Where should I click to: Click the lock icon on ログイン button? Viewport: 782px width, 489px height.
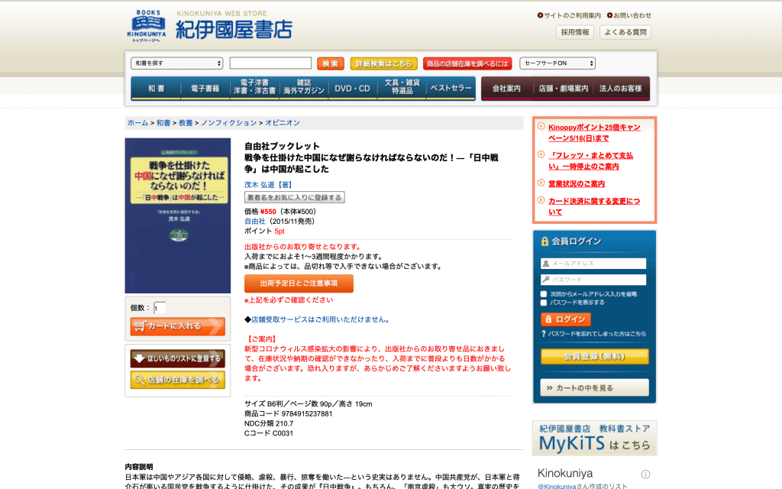pos(547,319)
